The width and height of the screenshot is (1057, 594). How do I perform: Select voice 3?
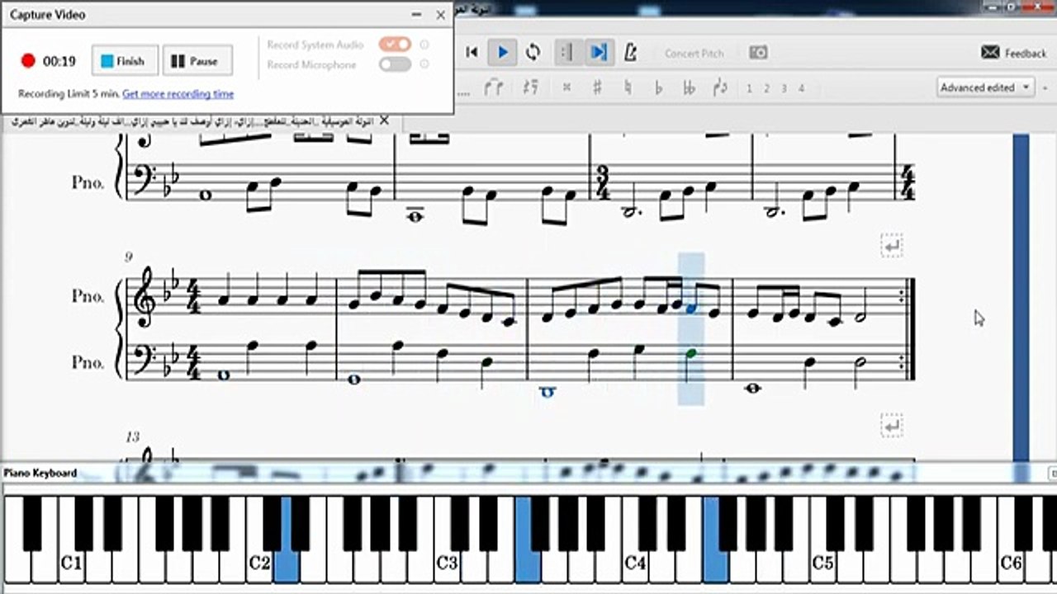click(784, 88)
